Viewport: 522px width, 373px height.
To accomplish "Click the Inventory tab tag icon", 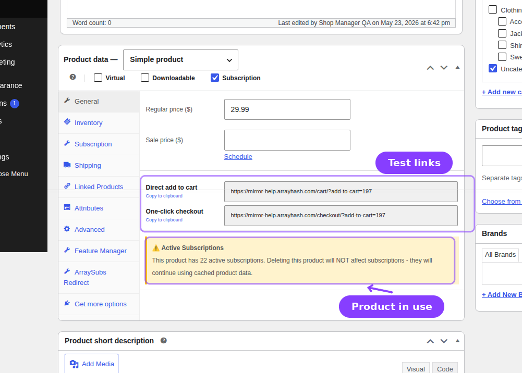I will pyautogui.click(x=67, y=122).
